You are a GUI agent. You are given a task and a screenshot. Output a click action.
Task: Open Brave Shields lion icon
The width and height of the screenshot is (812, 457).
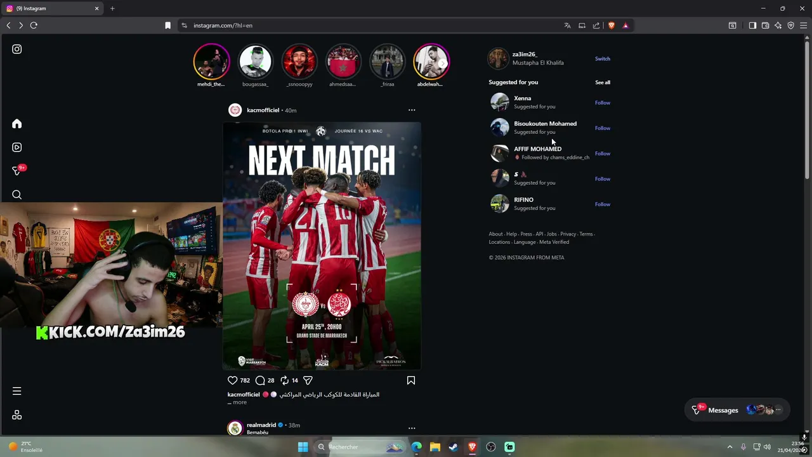click(x=612, y=25)
